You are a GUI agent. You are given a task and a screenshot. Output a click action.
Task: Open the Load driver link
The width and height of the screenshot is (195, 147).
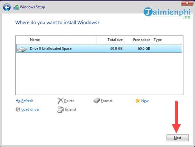[x=30, y=109]
